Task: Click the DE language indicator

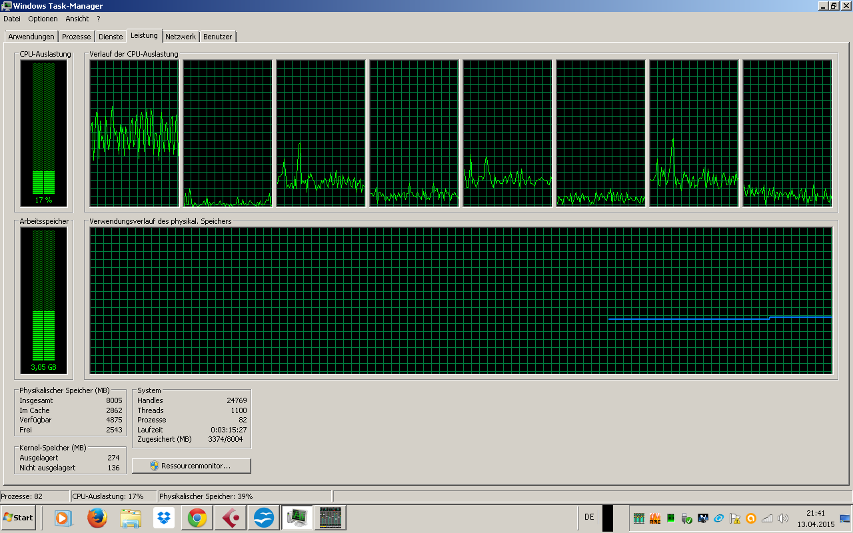Action: pos(589,517)
